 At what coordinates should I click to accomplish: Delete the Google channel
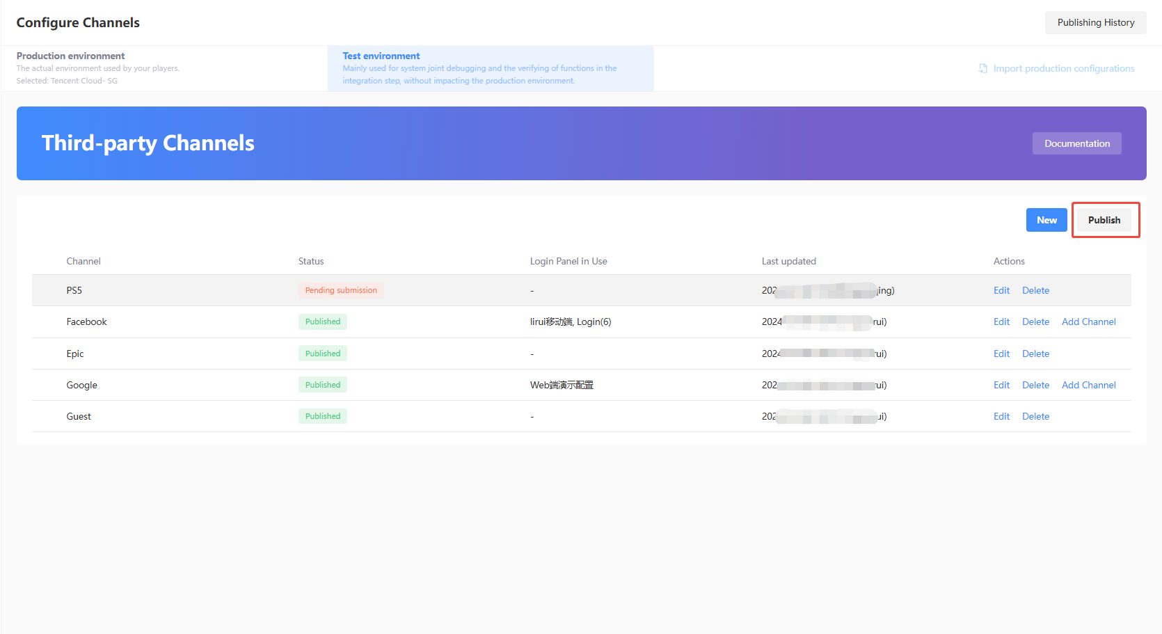[1035, 384]
